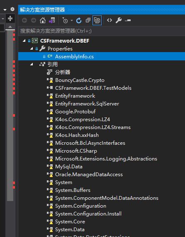Select System.Configuration reference
Screen dimensions: 185x237
80,206
